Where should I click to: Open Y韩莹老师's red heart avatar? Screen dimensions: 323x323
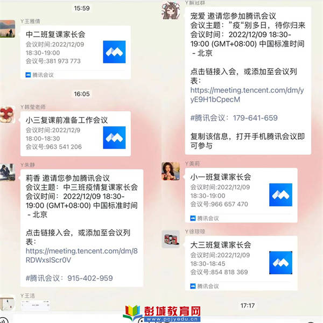click(x=7, y=115)
